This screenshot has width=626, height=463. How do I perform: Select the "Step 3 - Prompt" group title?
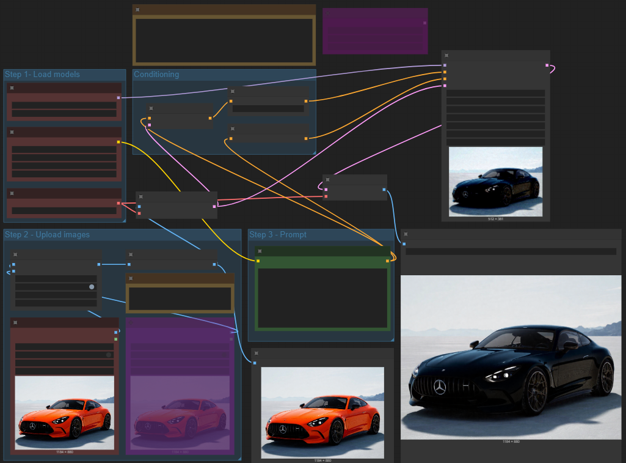[x=278, y=235]
